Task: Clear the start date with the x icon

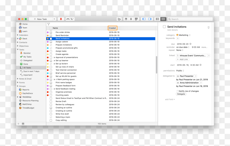Action: pyautogui.click(x=201, y=65)
